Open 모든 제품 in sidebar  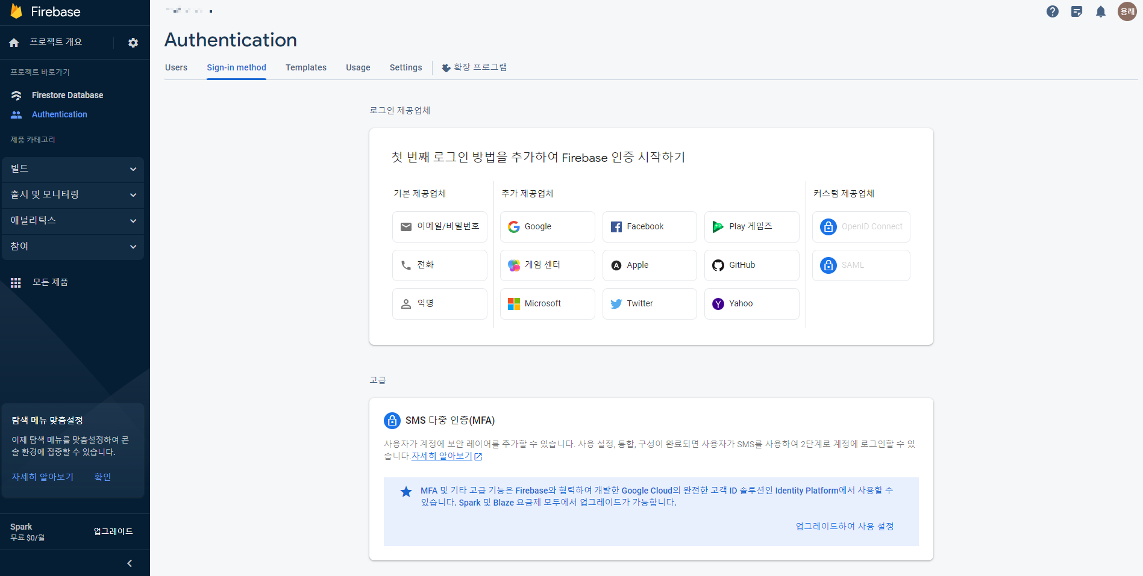pos(51,282)
